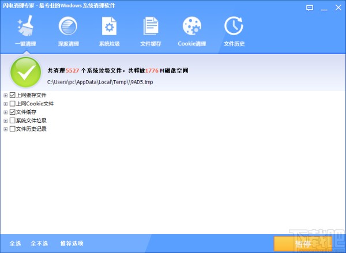
Task: Expand the 文件历史记录 tree node
Action: pyautogui.click(x=6, y=129)
